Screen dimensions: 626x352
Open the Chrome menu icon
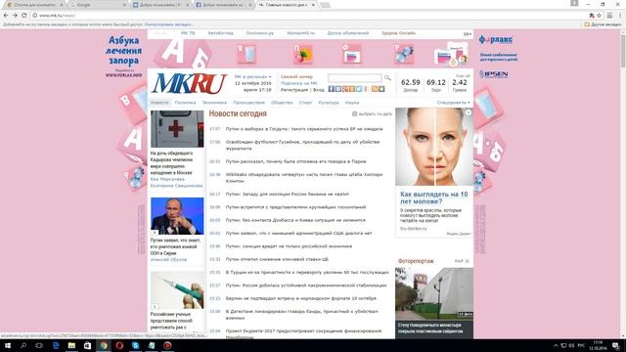click(x=620, y=16)
